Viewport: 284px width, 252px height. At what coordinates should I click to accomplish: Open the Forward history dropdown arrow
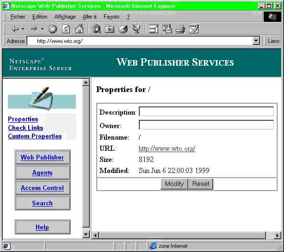42,29
